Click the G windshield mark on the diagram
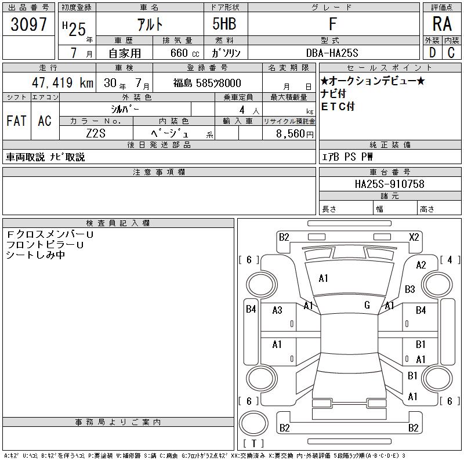The width and height of the screenshot is (464, 464). click(x=367, y=305)
